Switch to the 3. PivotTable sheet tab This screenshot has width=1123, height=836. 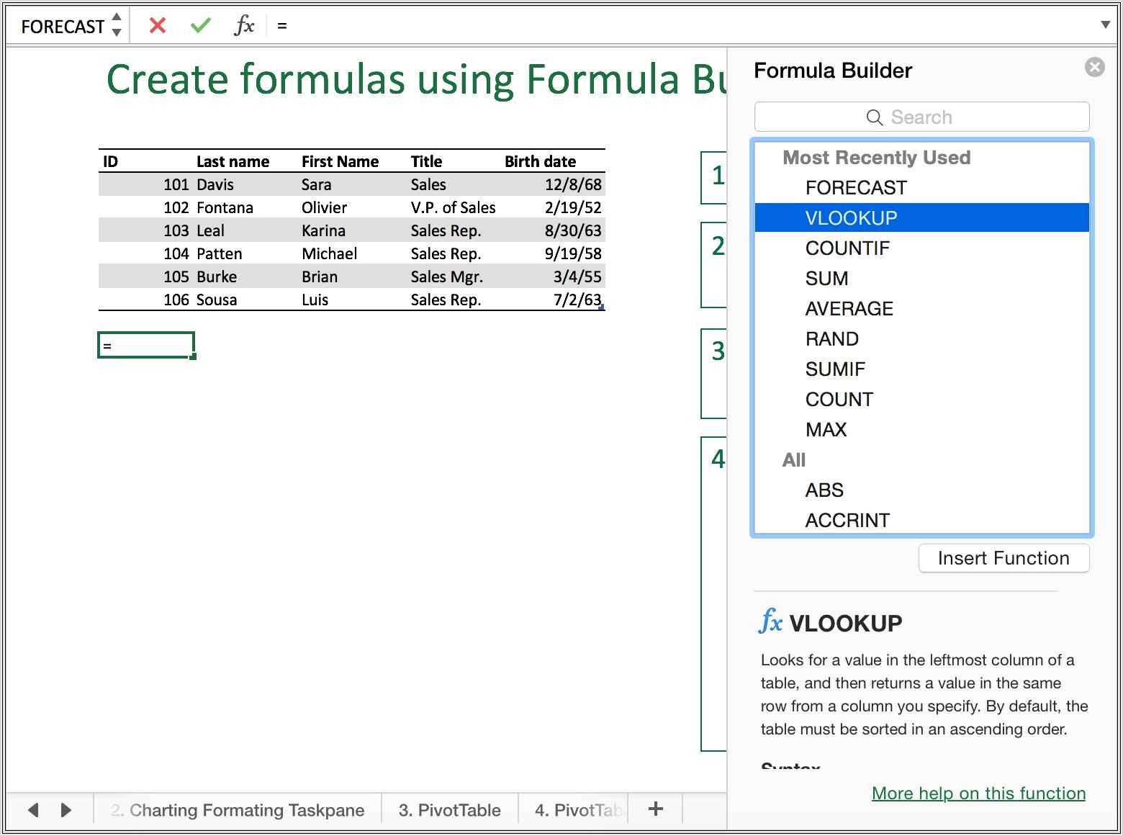click(450, 810)
